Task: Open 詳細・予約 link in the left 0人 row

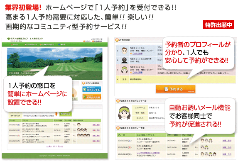Action: pyautogui.click(x=96, y=141)
